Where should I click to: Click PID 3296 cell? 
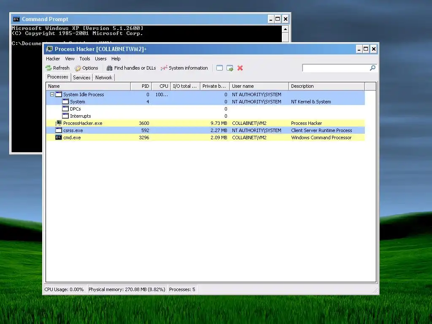(144, 138)
